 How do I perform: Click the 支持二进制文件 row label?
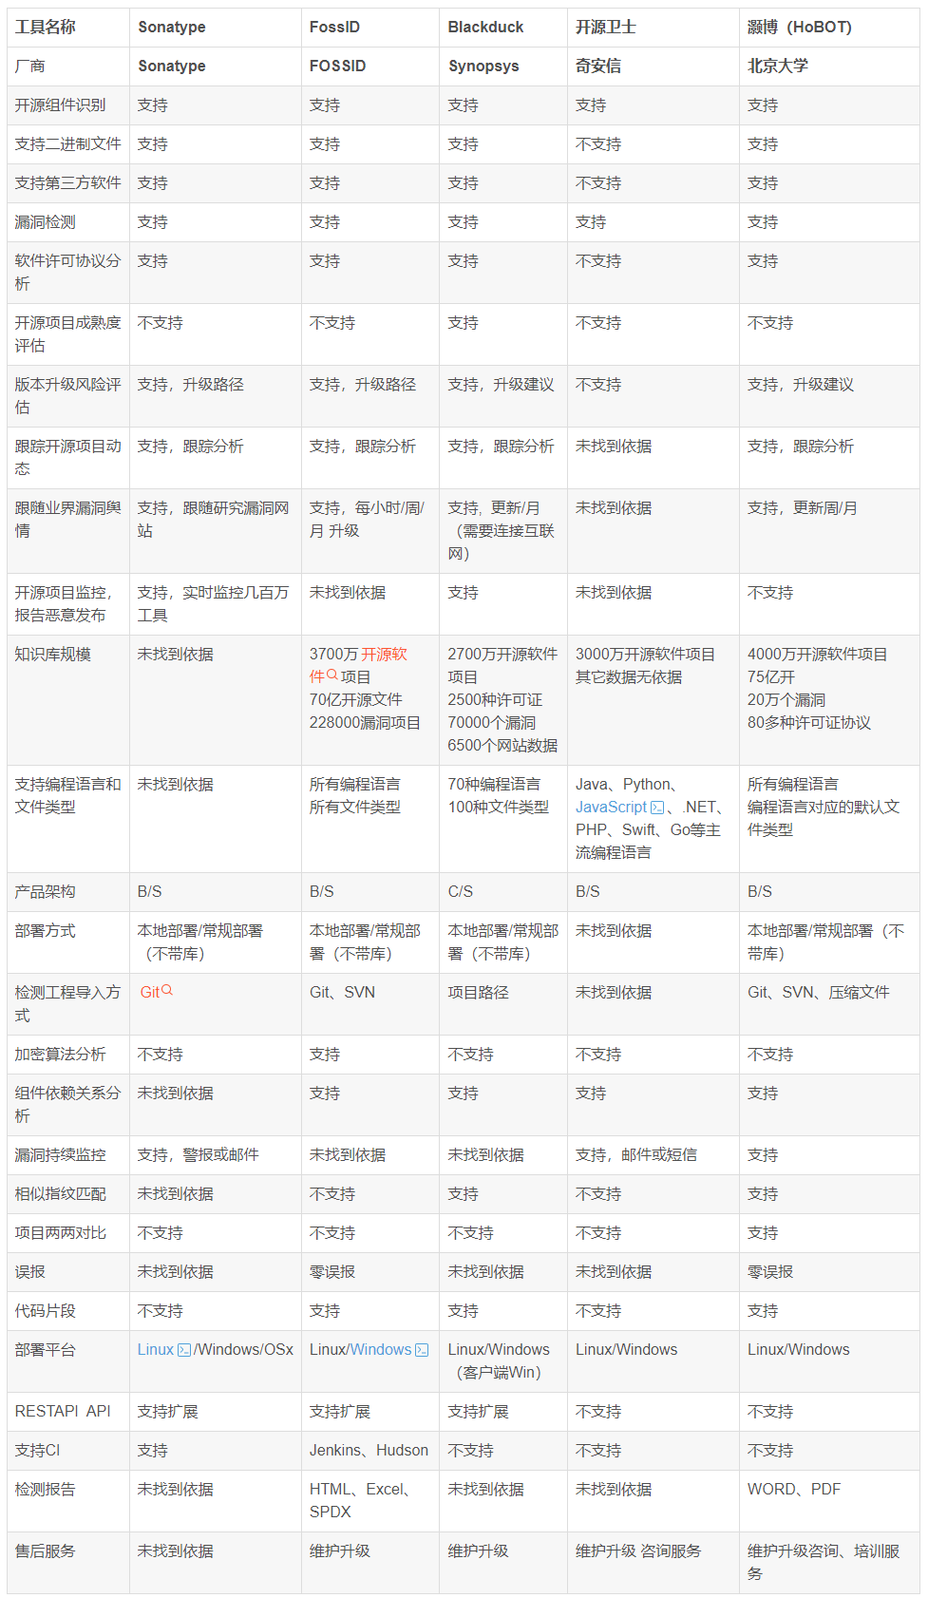[x=68, y=144]
